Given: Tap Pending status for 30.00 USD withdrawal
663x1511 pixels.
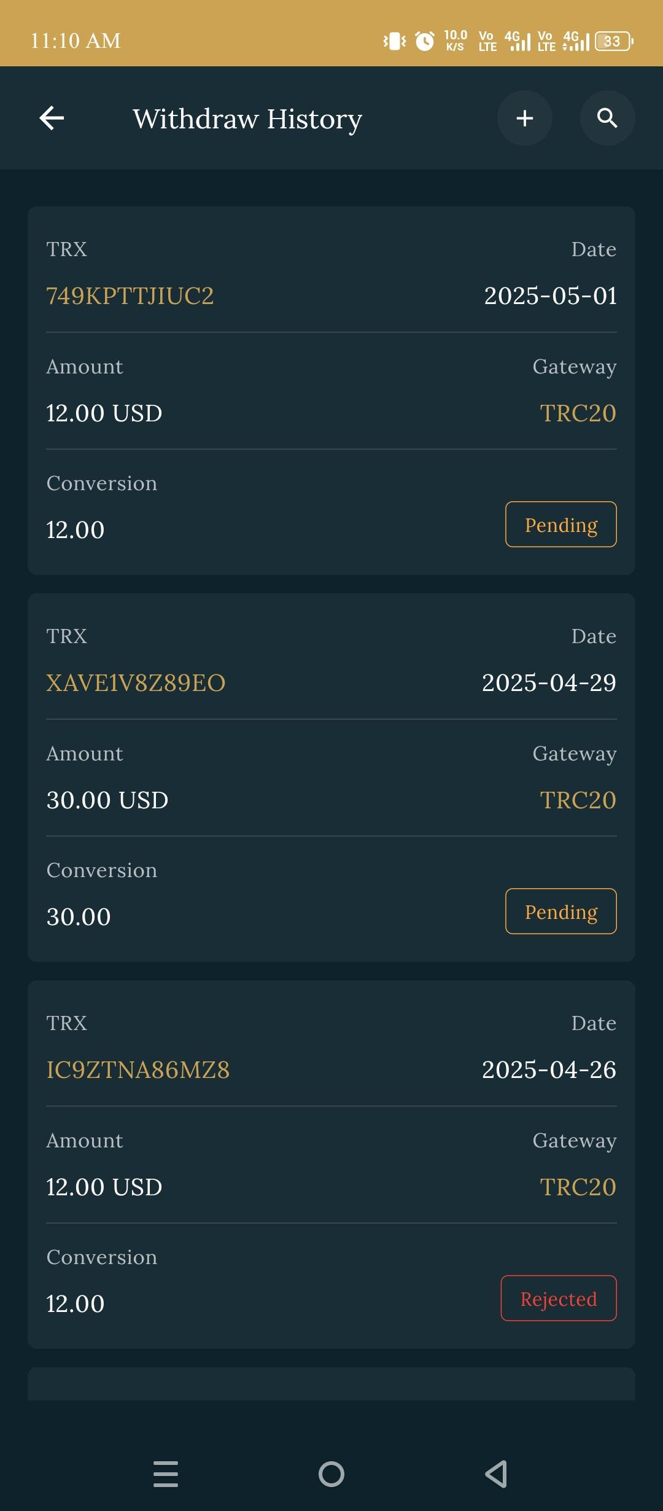Looking at the screenshot, I should coord(560,912).
